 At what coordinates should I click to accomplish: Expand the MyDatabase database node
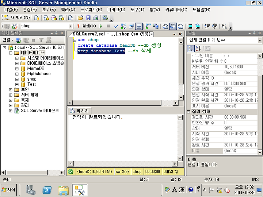17,74
